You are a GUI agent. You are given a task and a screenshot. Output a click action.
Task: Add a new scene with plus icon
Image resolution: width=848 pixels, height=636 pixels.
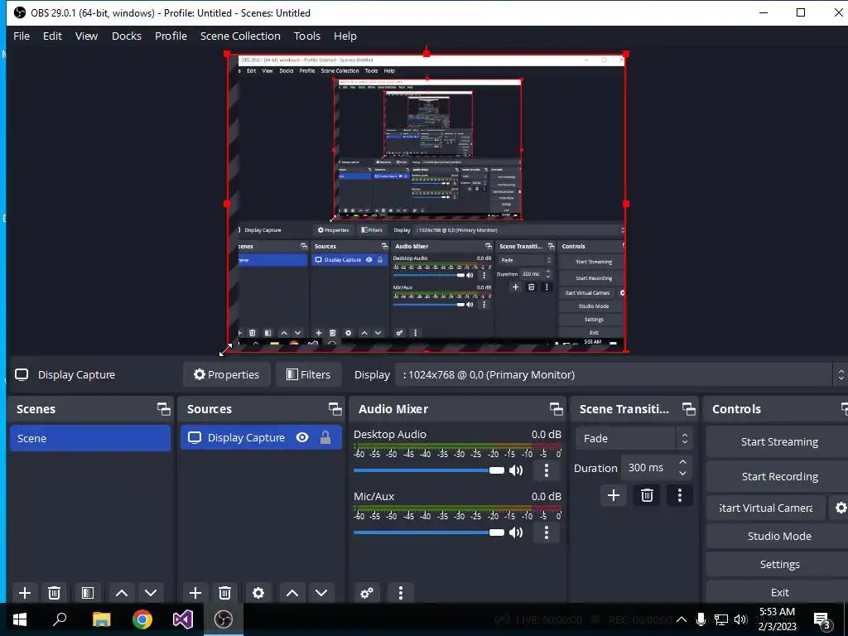25,593
